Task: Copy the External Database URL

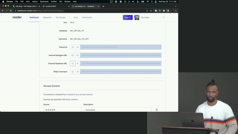Action: 73,64
